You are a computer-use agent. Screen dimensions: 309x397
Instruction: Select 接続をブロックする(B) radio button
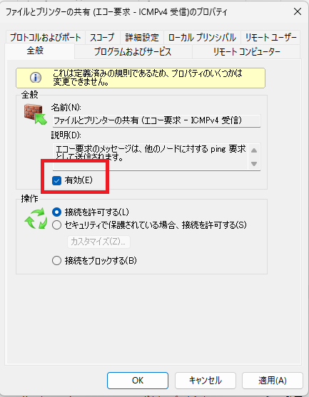tap(56, 260)
